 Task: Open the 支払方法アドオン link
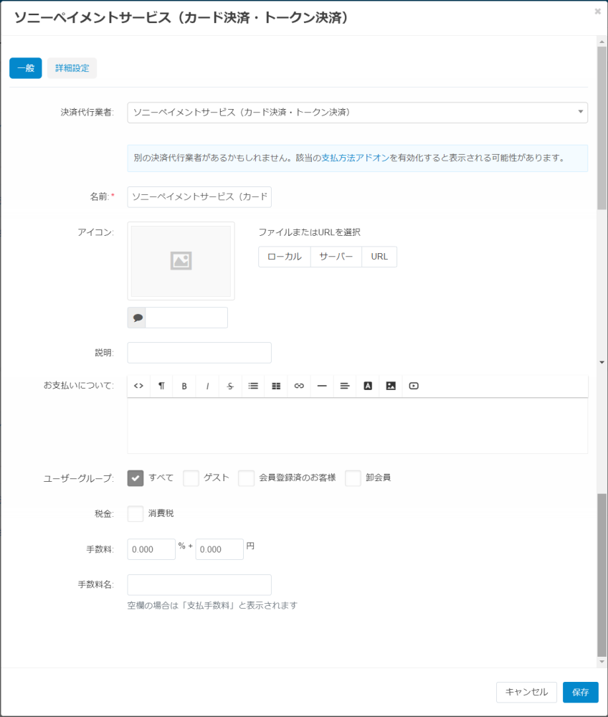click(355, 158)
